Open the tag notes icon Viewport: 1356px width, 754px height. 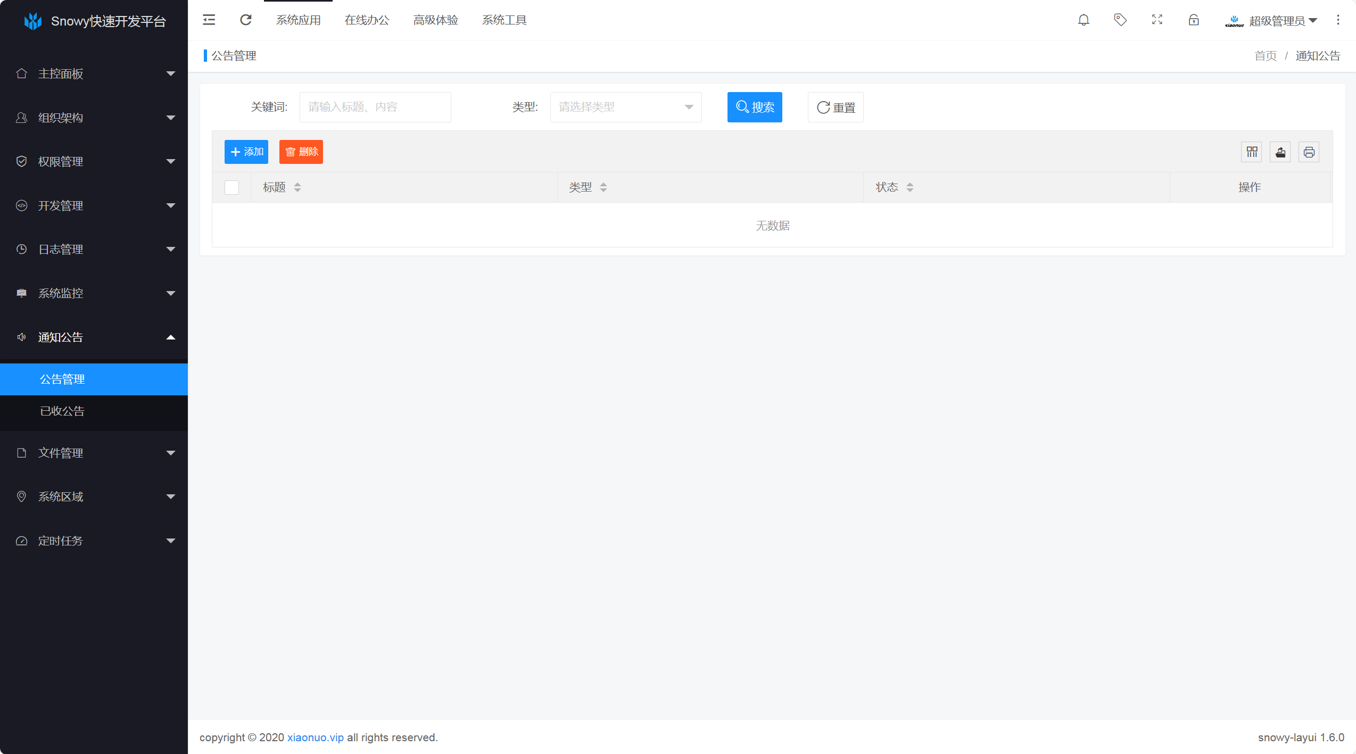[x=1120, y=20]
